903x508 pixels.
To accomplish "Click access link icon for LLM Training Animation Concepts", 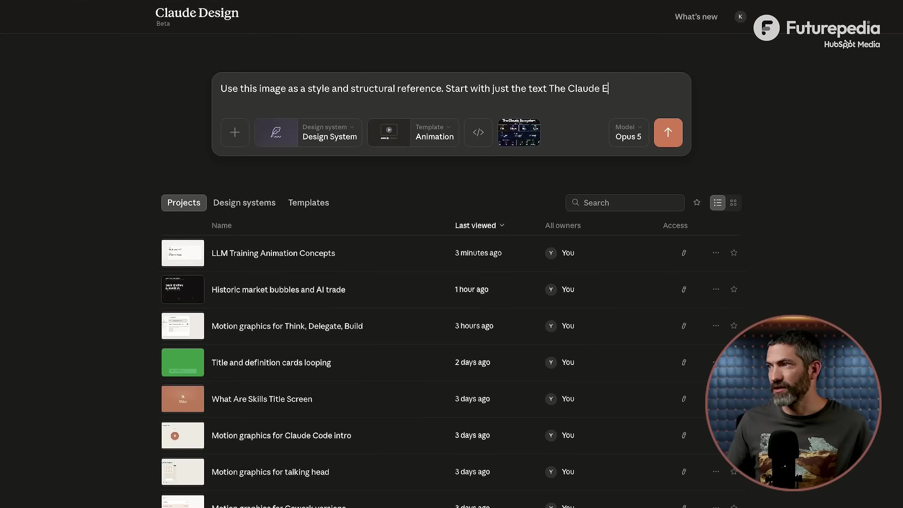I will point(684,253).
